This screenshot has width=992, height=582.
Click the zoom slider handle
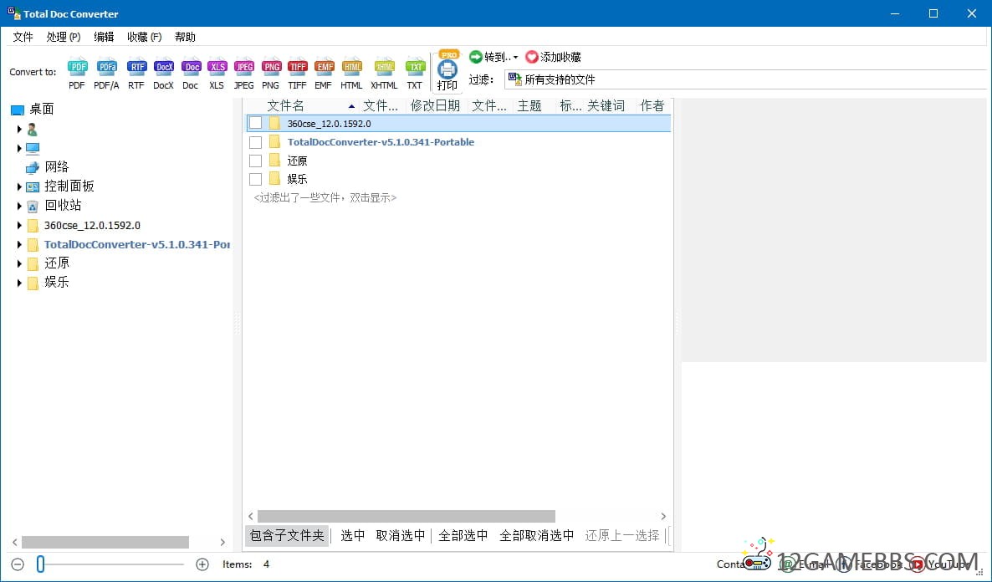[x=40, y=564]
